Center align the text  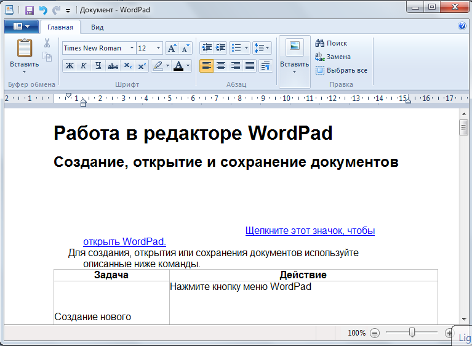coord(221,66)
